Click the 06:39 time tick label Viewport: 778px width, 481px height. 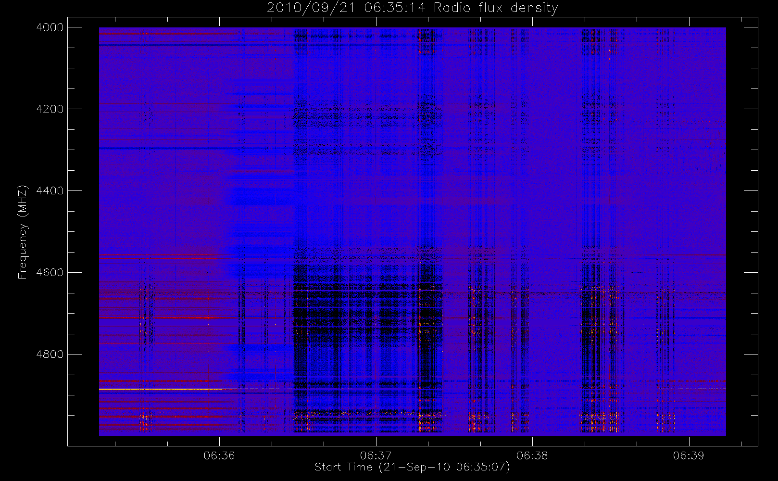(x=689, y=456)
